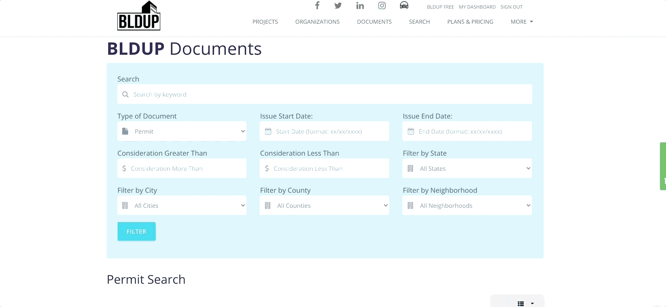
Task: Open the BLDUP Twitter icon
Action: (x=338, y=6)
